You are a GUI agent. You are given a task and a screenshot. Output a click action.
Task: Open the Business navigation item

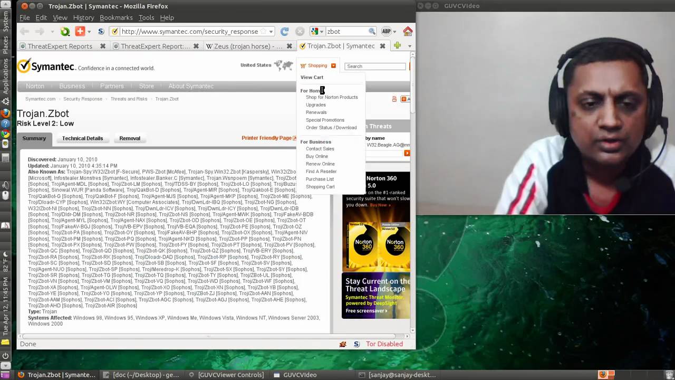point(72,86)
